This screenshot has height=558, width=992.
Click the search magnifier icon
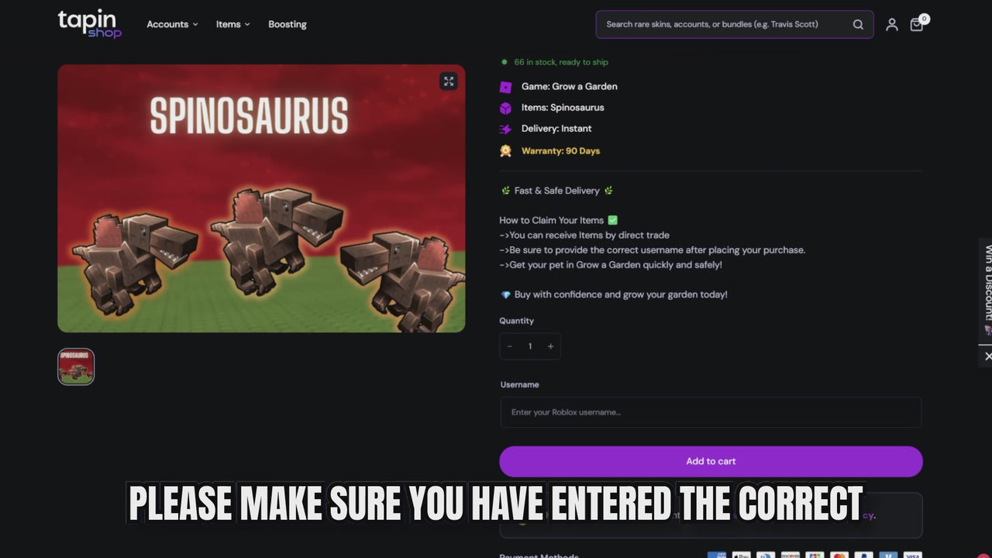(x=858, y=24)
